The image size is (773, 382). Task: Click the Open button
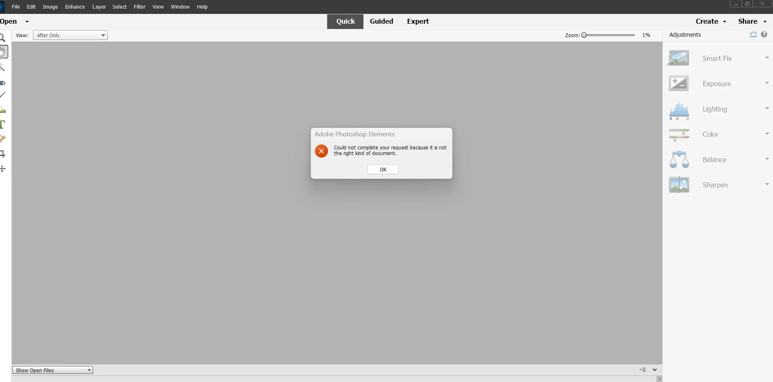[8, 21]
